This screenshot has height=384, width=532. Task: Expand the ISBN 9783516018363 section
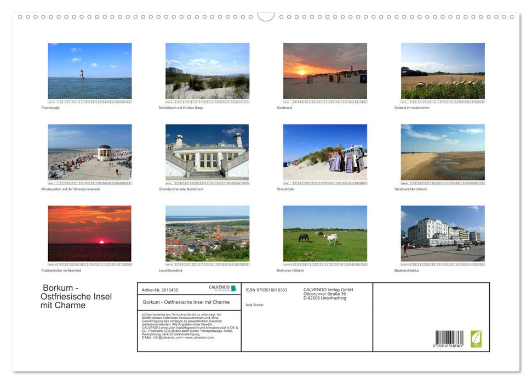pyautogui.click(x=266, y=290)
